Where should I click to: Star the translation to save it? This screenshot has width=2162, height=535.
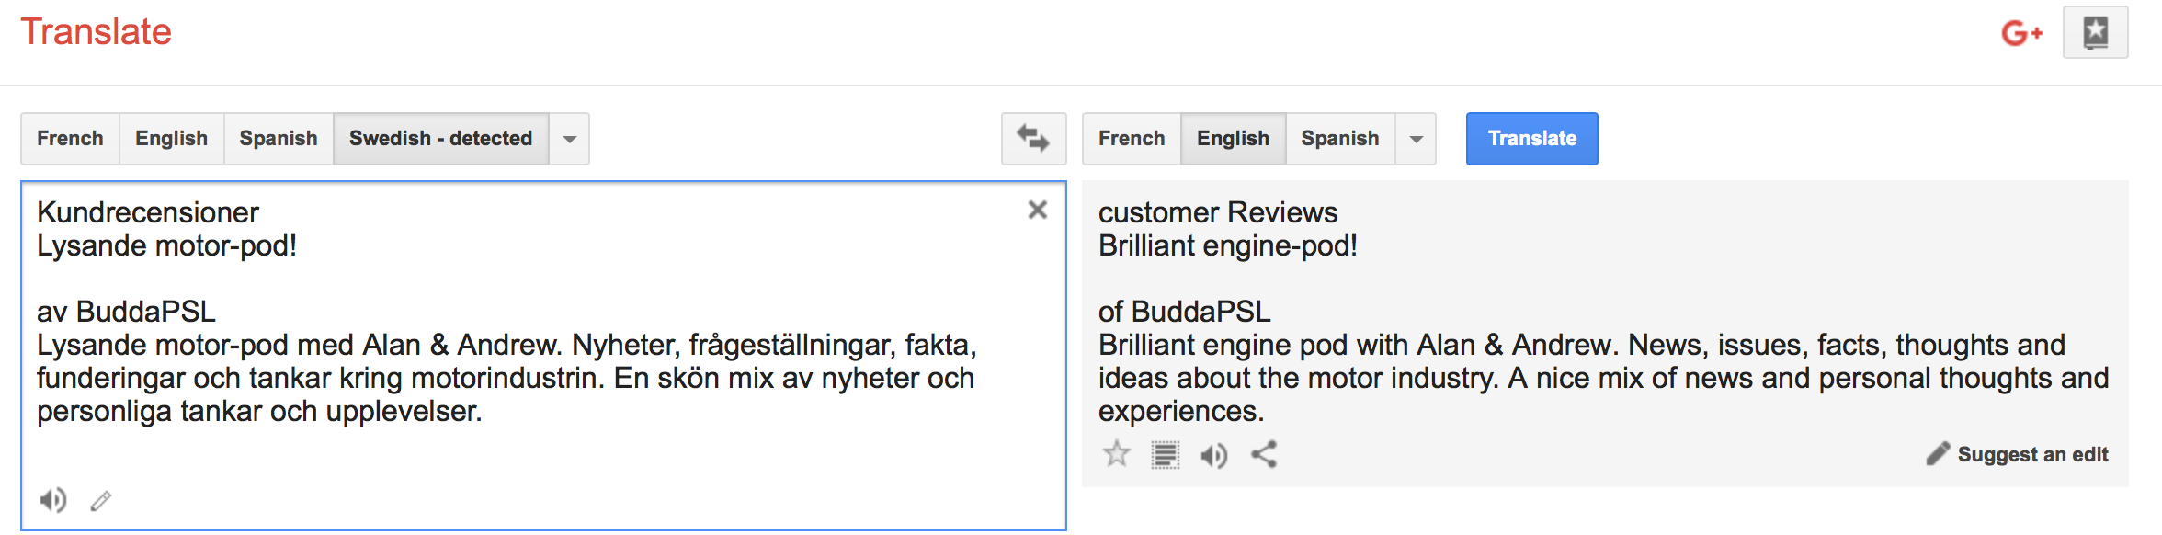pyautogui.click(x=1117, y=454)
